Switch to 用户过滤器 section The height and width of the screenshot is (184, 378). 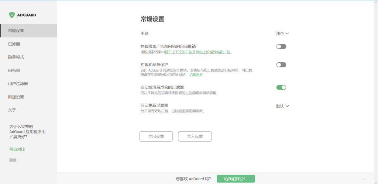click(28, 84)
